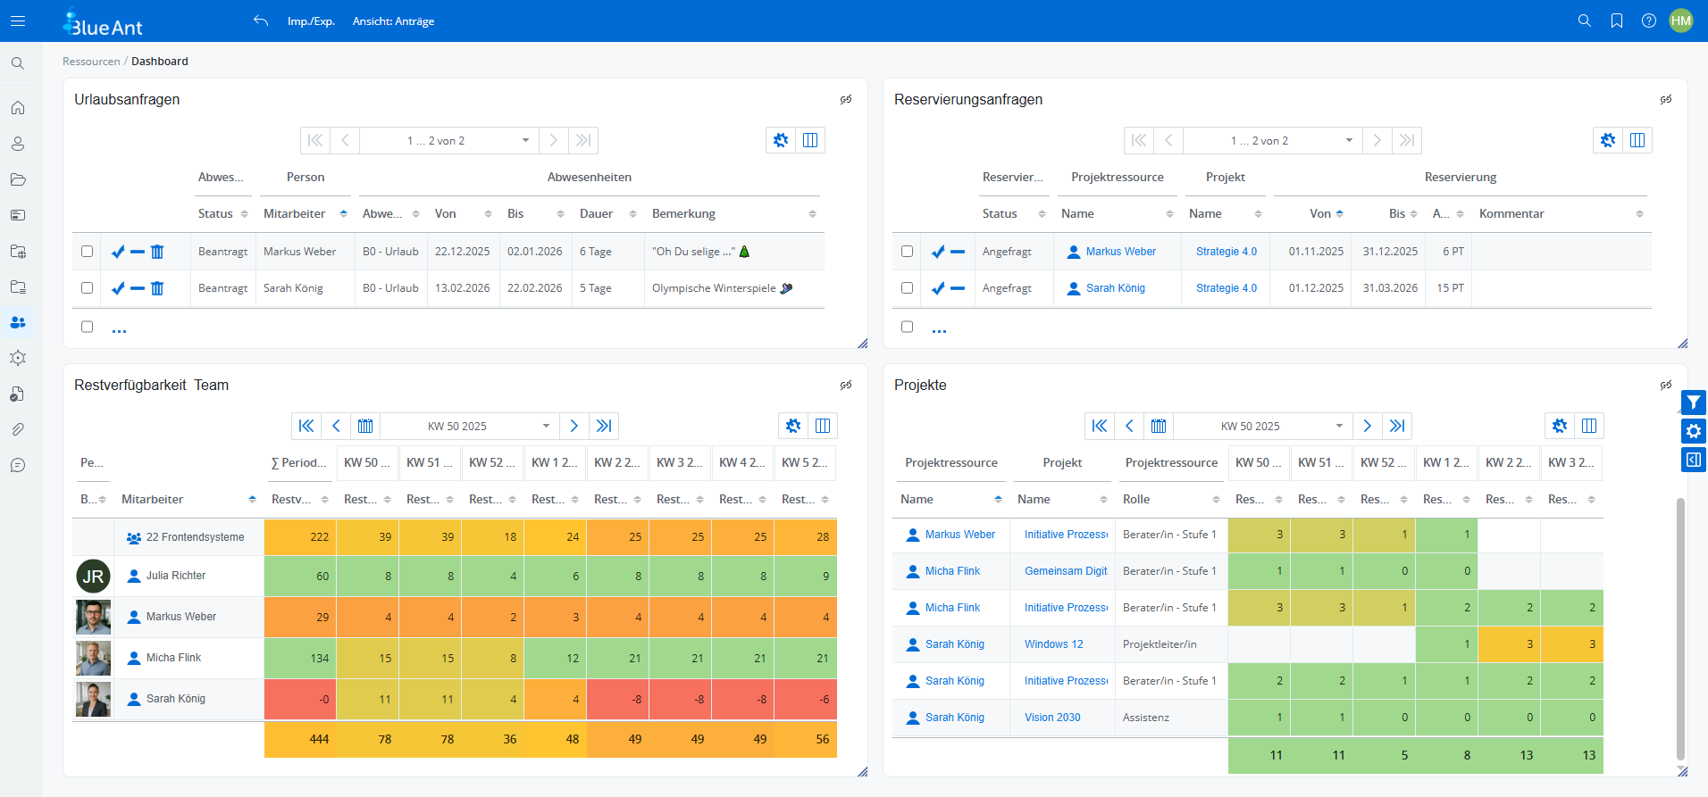Image resolution: width=1708 pixels, height=797 pixels.
Task: Open the help question mark icon
Action: 1648,21
